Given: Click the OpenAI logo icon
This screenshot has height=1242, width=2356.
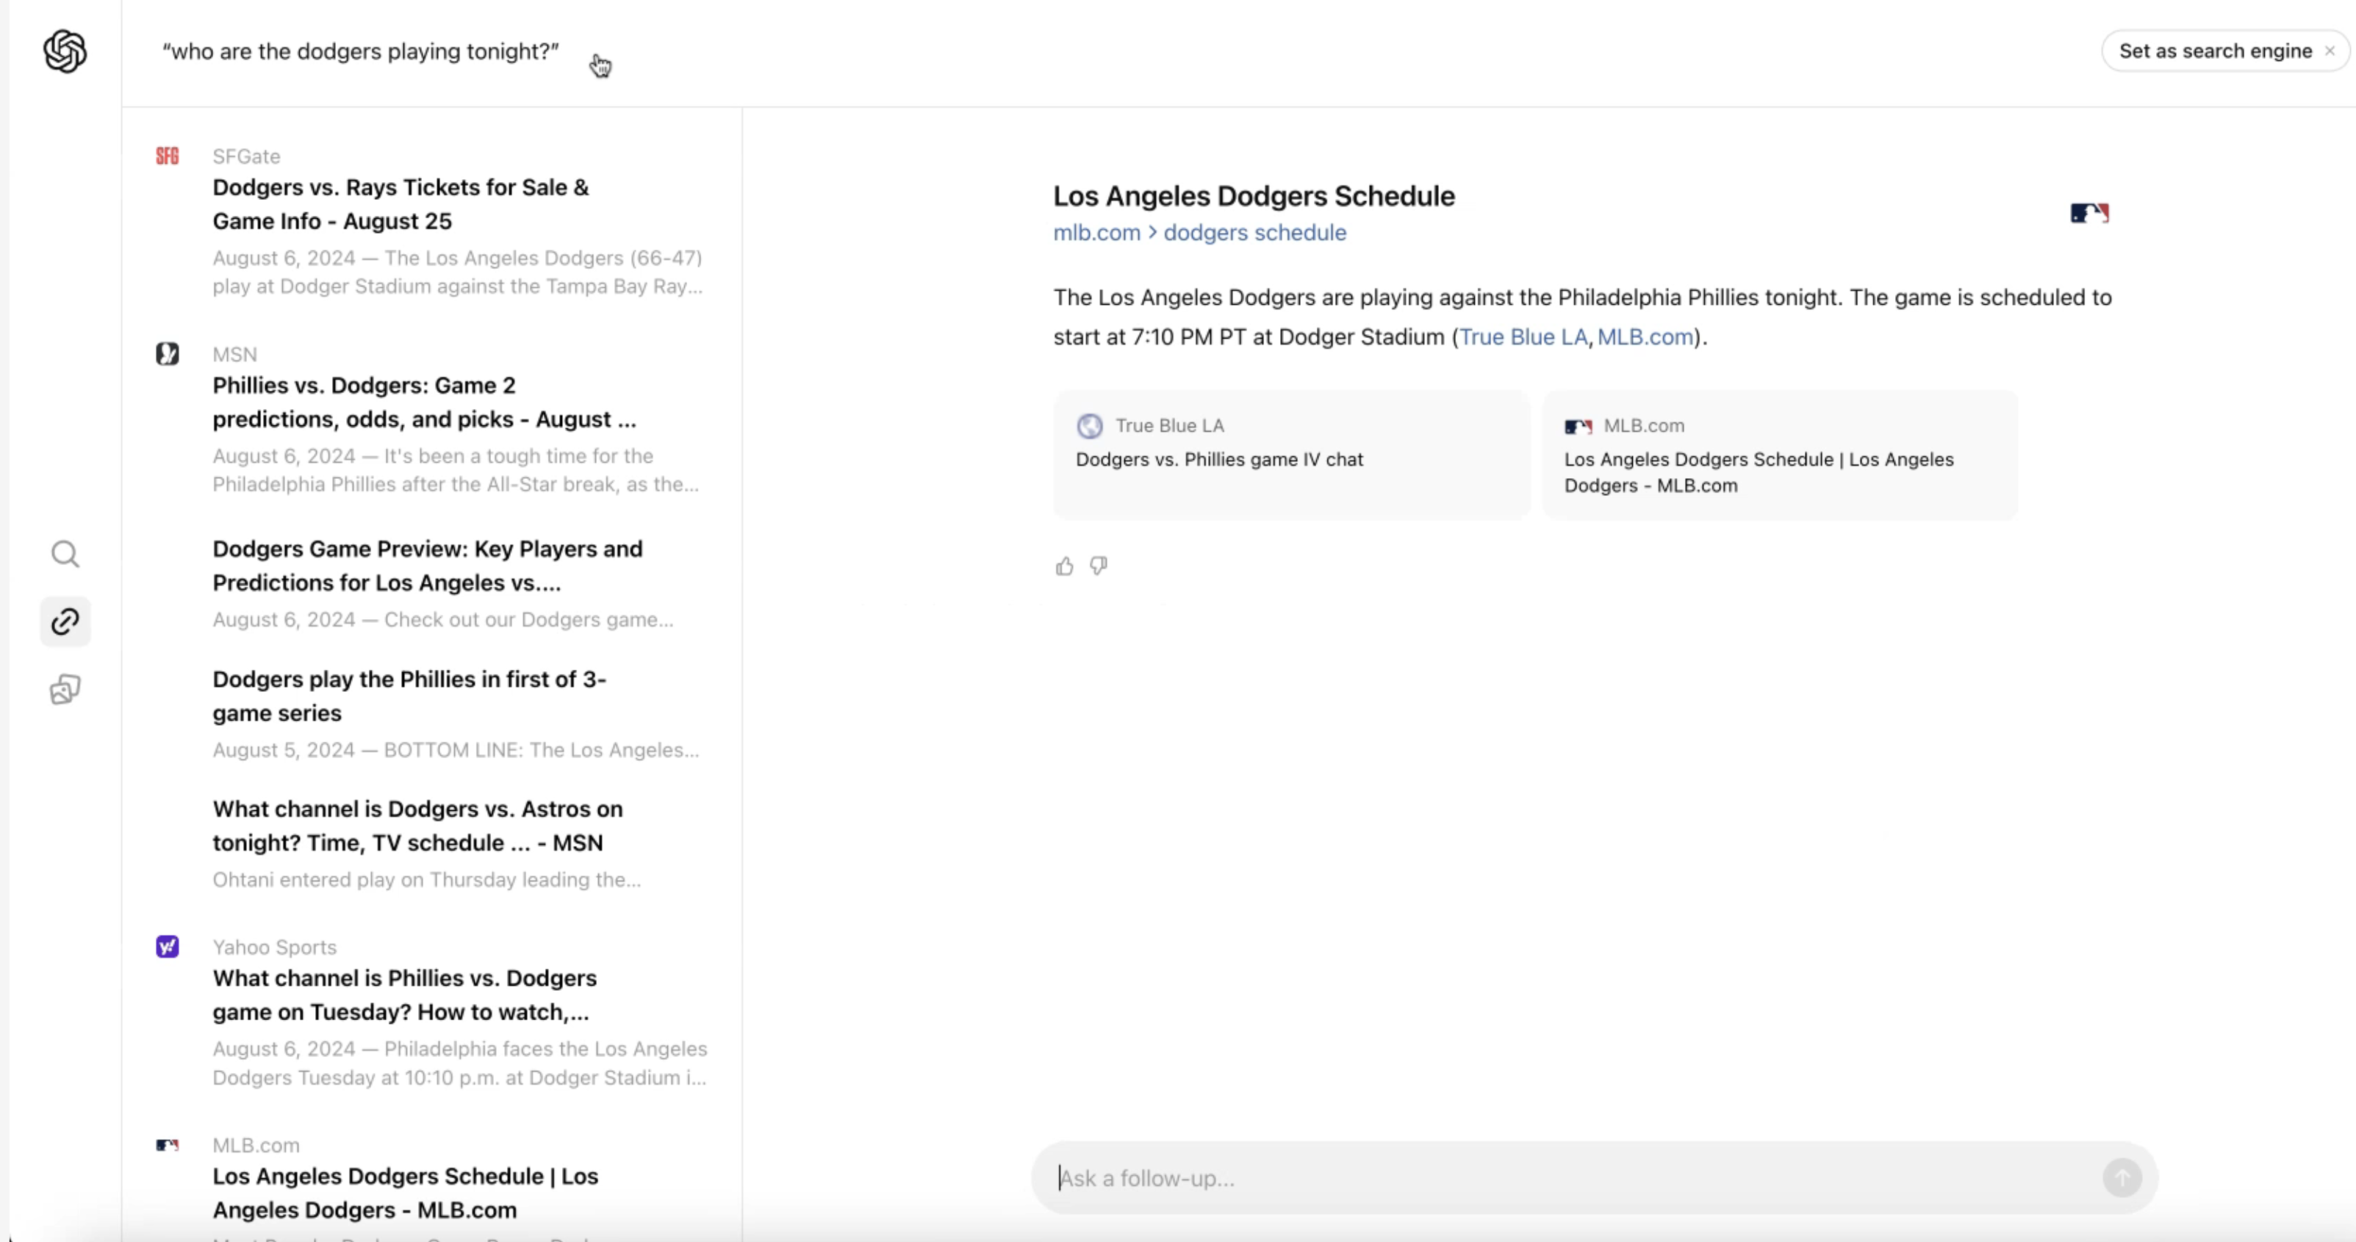Looking at the screenshot, I should click(65, 51).
